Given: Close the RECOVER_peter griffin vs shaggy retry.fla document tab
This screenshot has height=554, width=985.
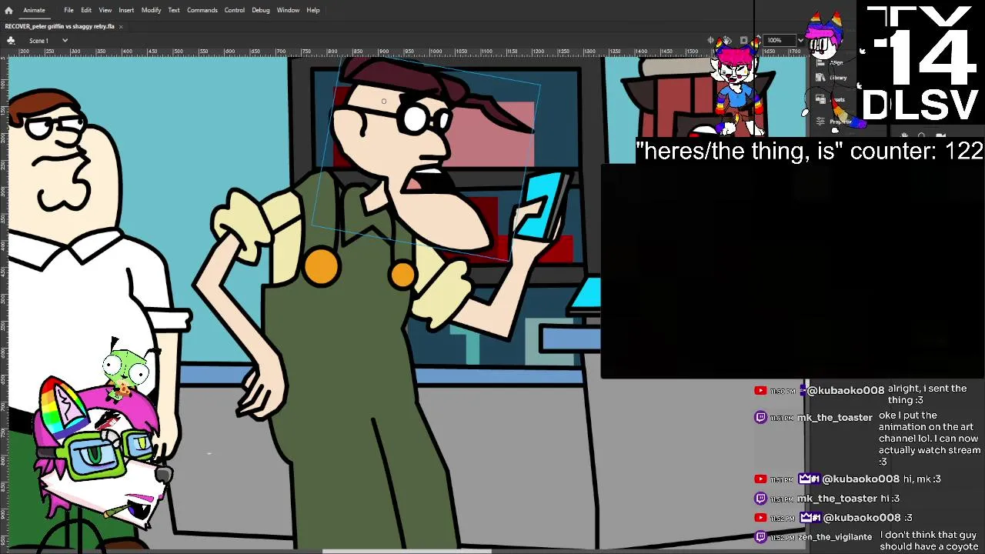Looking at the screenshot, I should (121, 26).
